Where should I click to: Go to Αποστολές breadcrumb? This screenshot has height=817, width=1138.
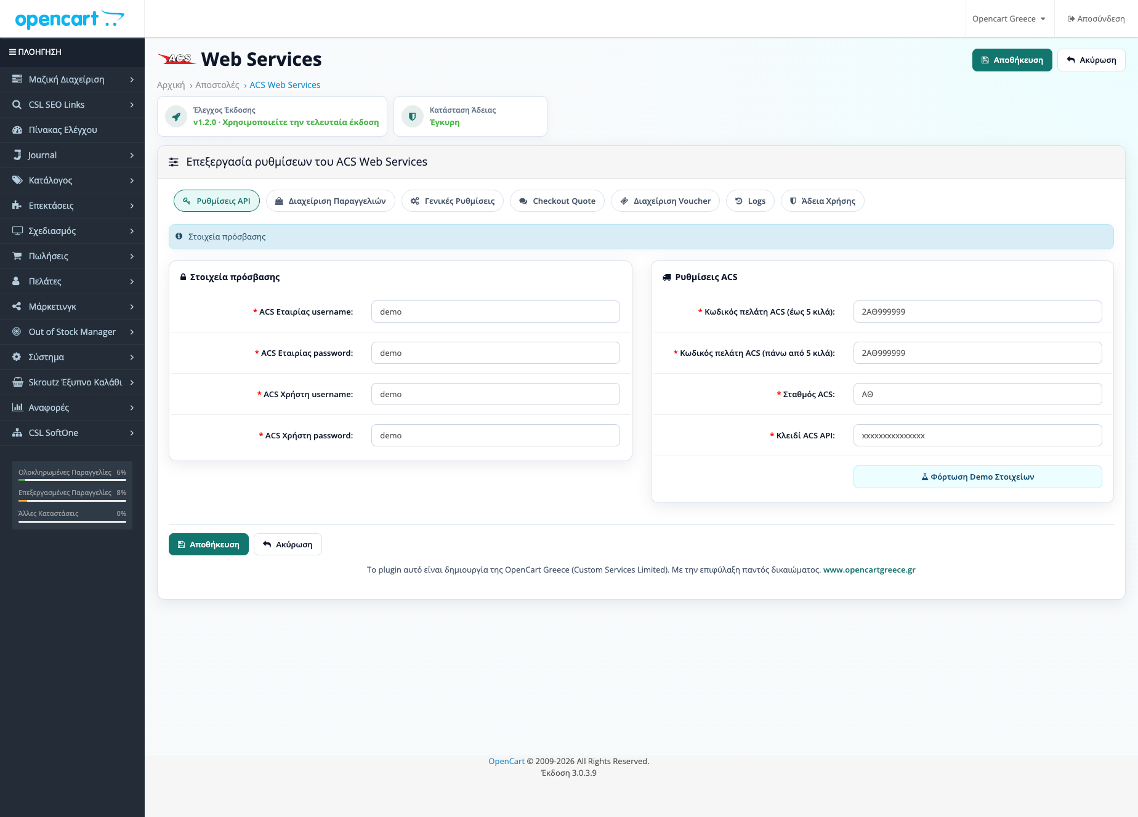[x=217, y=85]
